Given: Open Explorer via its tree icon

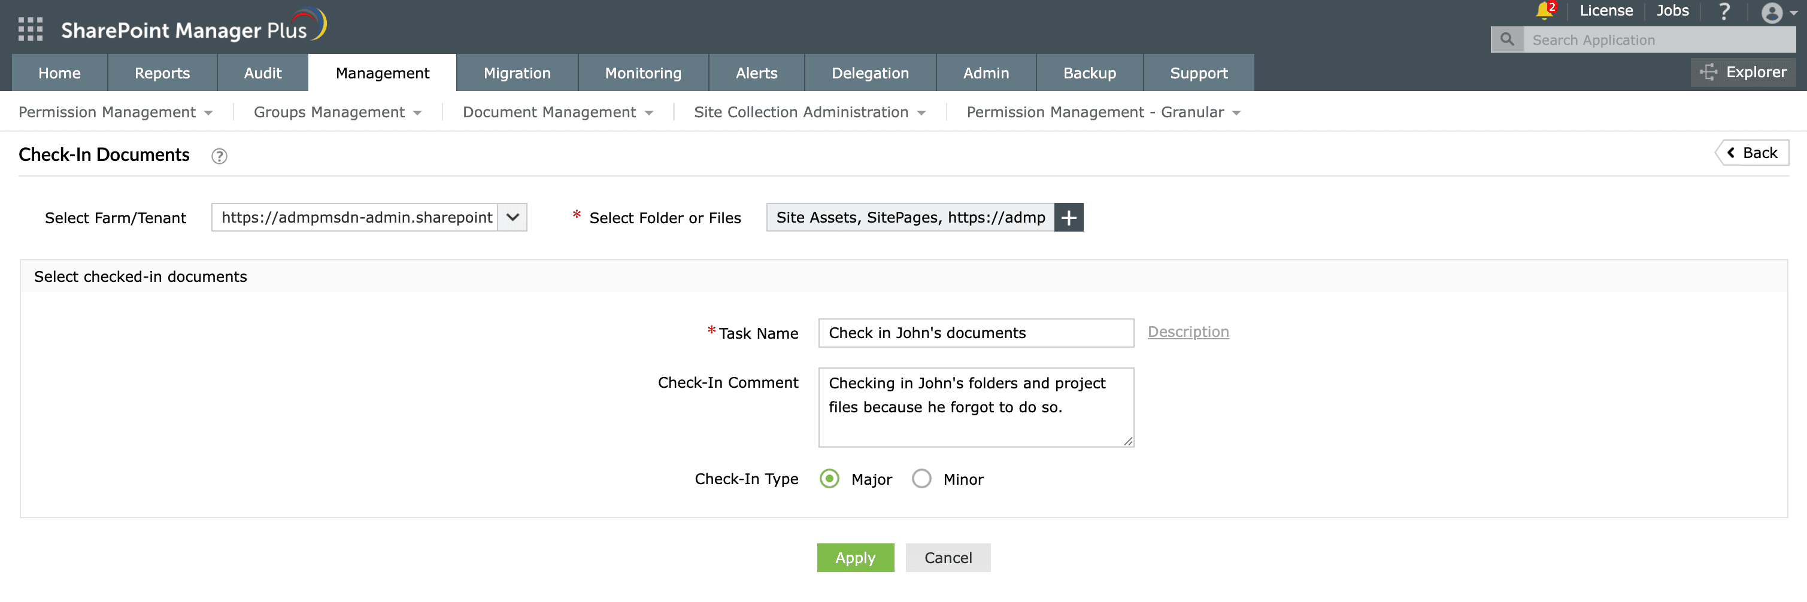Looking at the screenshot, I should pyautogui.click(x=1708, y=72).
